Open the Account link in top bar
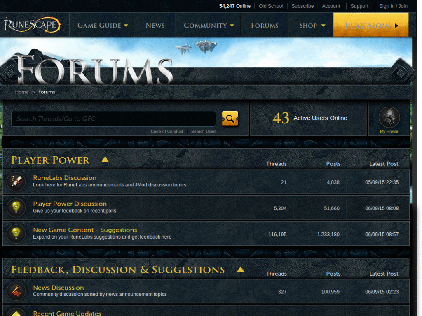Viewport: 422px width, 316px height. pyautogui.click(x=331, y=6)
